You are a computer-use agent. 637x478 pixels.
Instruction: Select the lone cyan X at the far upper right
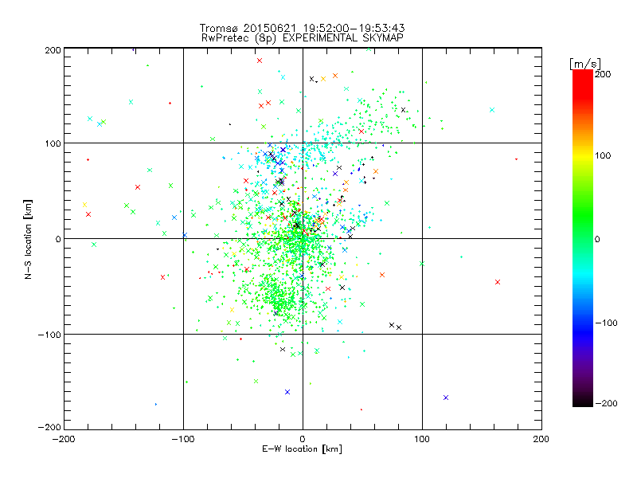click(492, 110)
